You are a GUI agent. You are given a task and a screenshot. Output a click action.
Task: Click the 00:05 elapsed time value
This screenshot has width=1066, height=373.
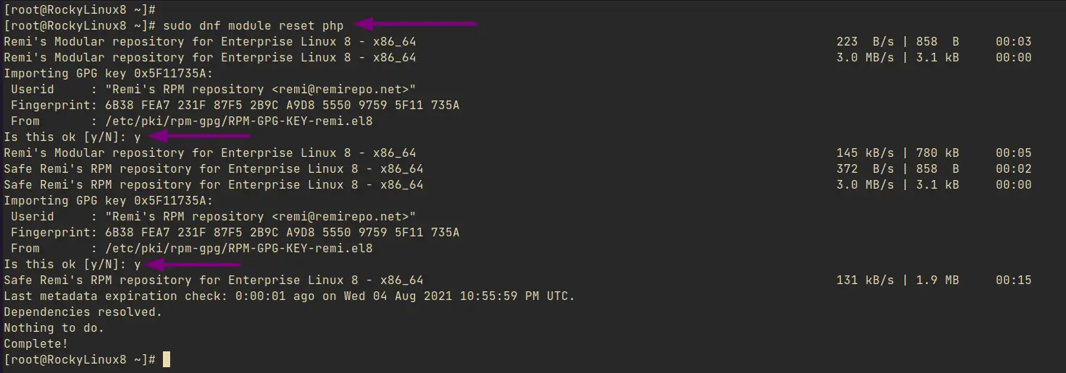coord(1013,153)
